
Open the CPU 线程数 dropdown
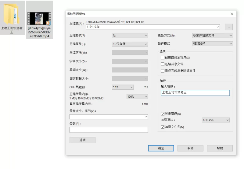pyautogui.click(x=123, y=87)
